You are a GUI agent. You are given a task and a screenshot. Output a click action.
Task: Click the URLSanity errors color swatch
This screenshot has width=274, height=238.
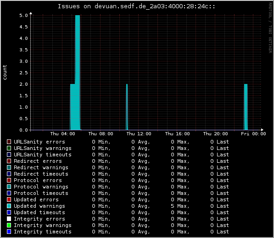pyautogui.click(x=9, y=142)
